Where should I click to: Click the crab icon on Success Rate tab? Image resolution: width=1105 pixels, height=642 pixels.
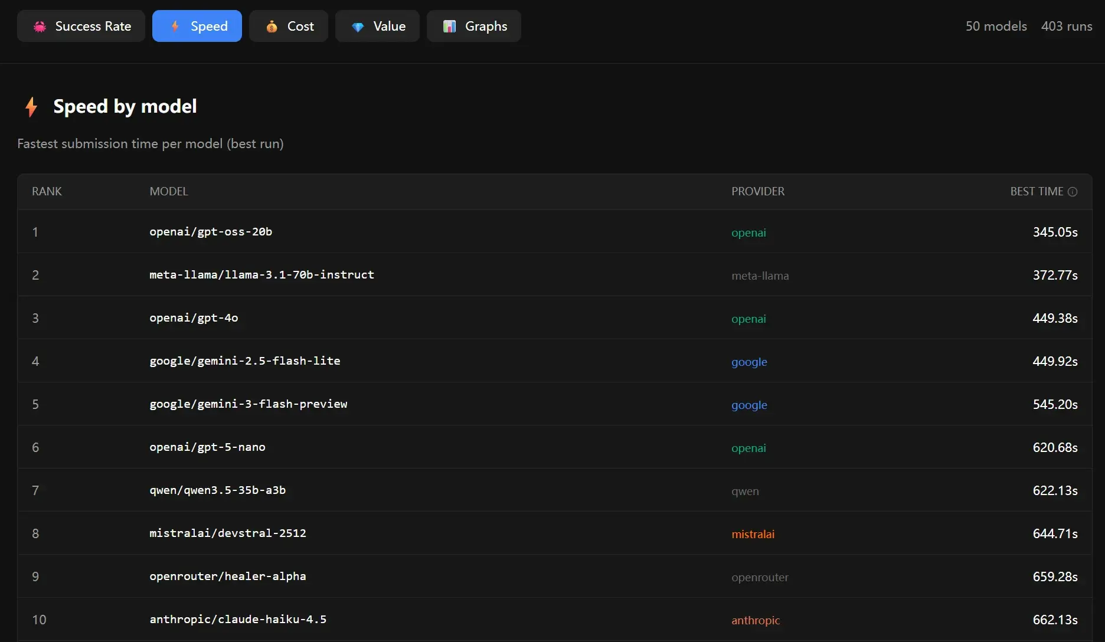click(x=40, y=27)
